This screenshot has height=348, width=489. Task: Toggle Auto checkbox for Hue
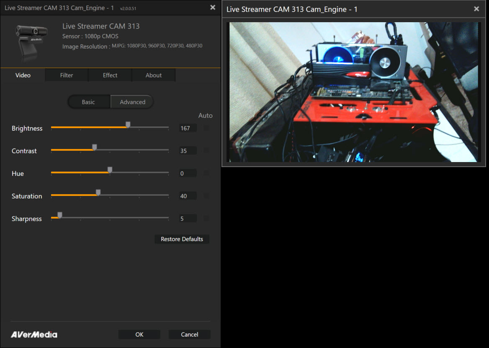[x=206, y=173]
